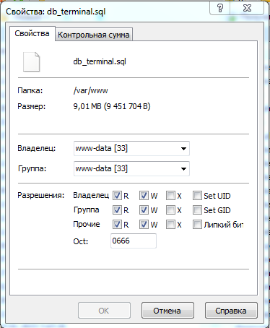Enable Группа X execute permission checkbox
The height and width of the screenshot is (328, 270).
click(x=170, y=210)
